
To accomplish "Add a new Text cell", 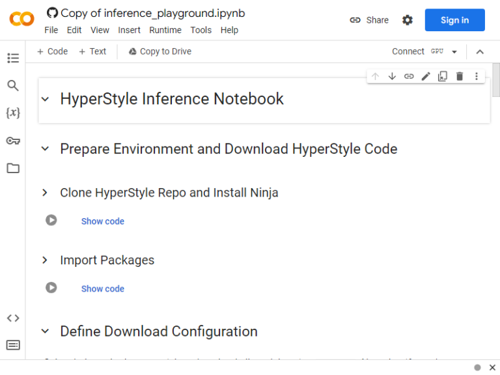I will click(92, 51).
